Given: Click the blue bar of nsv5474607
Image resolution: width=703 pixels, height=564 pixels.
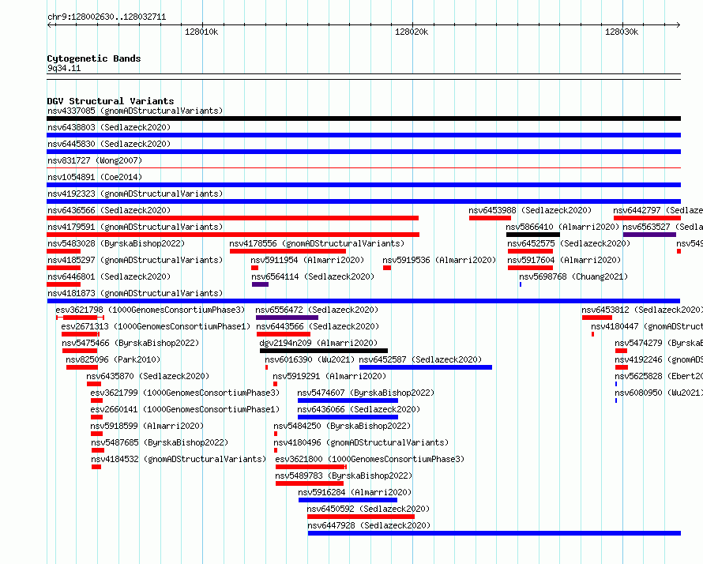Looking at the screenshot, I should click(x=348, y=400).
